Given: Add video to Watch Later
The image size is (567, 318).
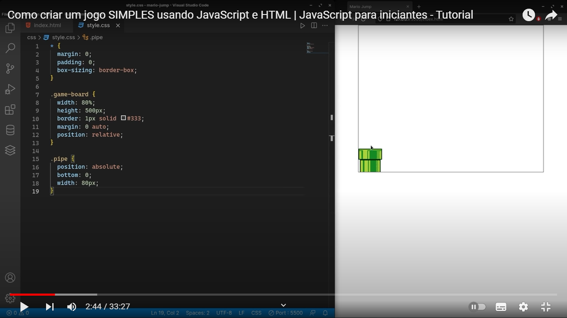Looking at the screenshot, I should [x=528, y=15].
